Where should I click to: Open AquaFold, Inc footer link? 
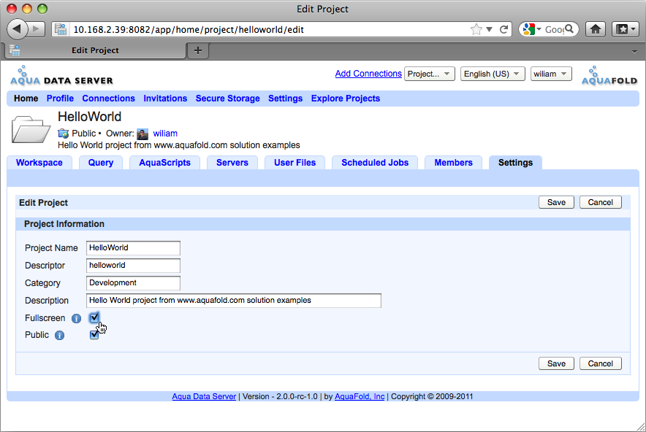(x=360, y=396)
